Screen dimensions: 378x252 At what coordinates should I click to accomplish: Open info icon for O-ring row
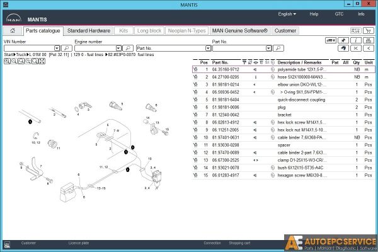pyautogui.click(x=273, y=92)
